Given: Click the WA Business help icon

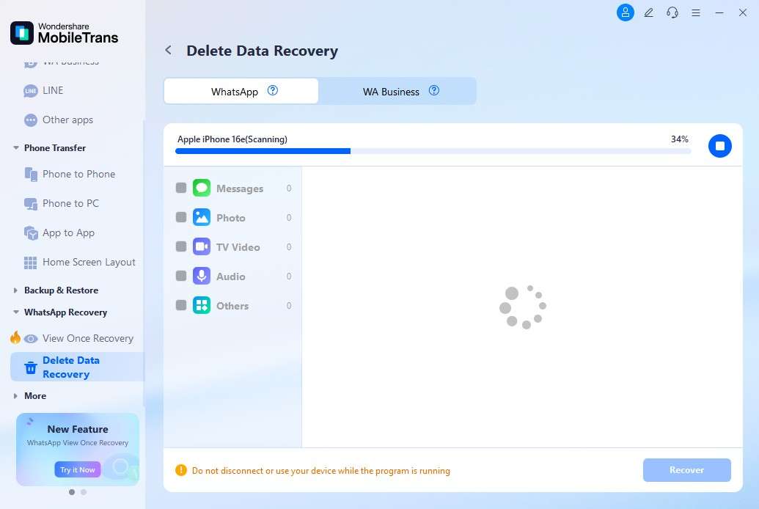Looking at the screenshot, I should 434,91.
